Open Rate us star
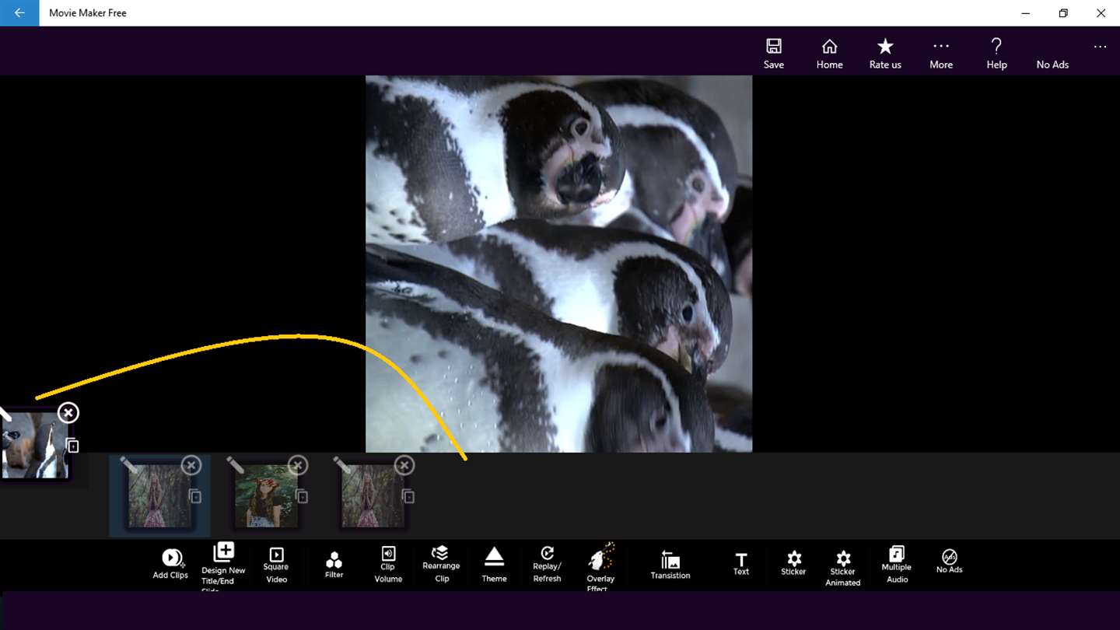This screenshot has width=1120, height=630. pyautogui.click(x=885, y=53)
